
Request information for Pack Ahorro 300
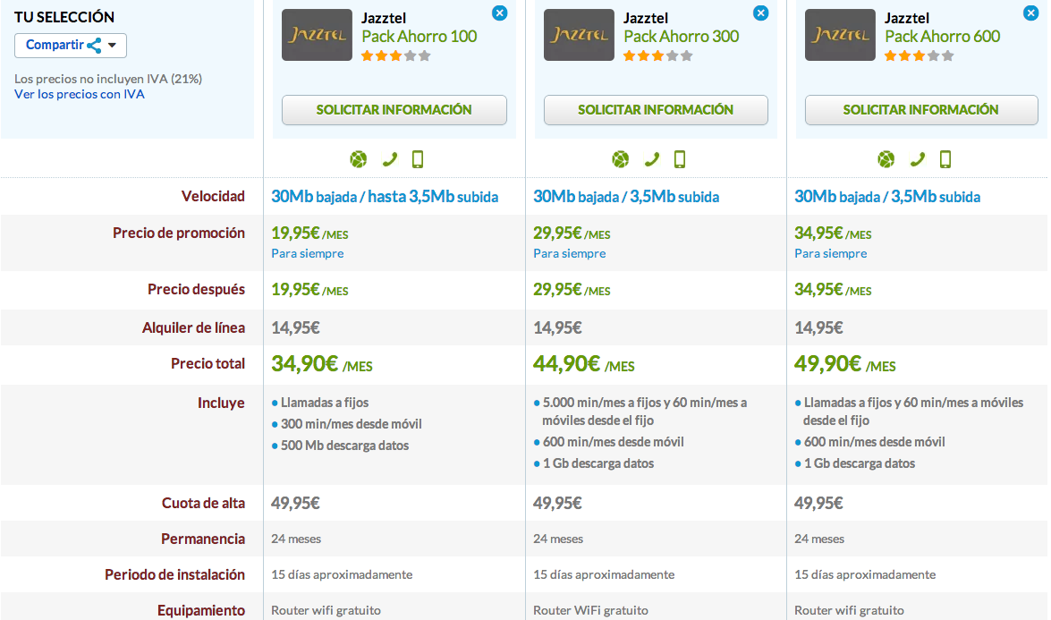pos(656,110)
